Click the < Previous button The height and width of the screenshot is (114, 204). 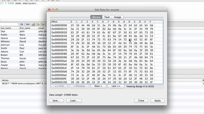pos(79,86)
